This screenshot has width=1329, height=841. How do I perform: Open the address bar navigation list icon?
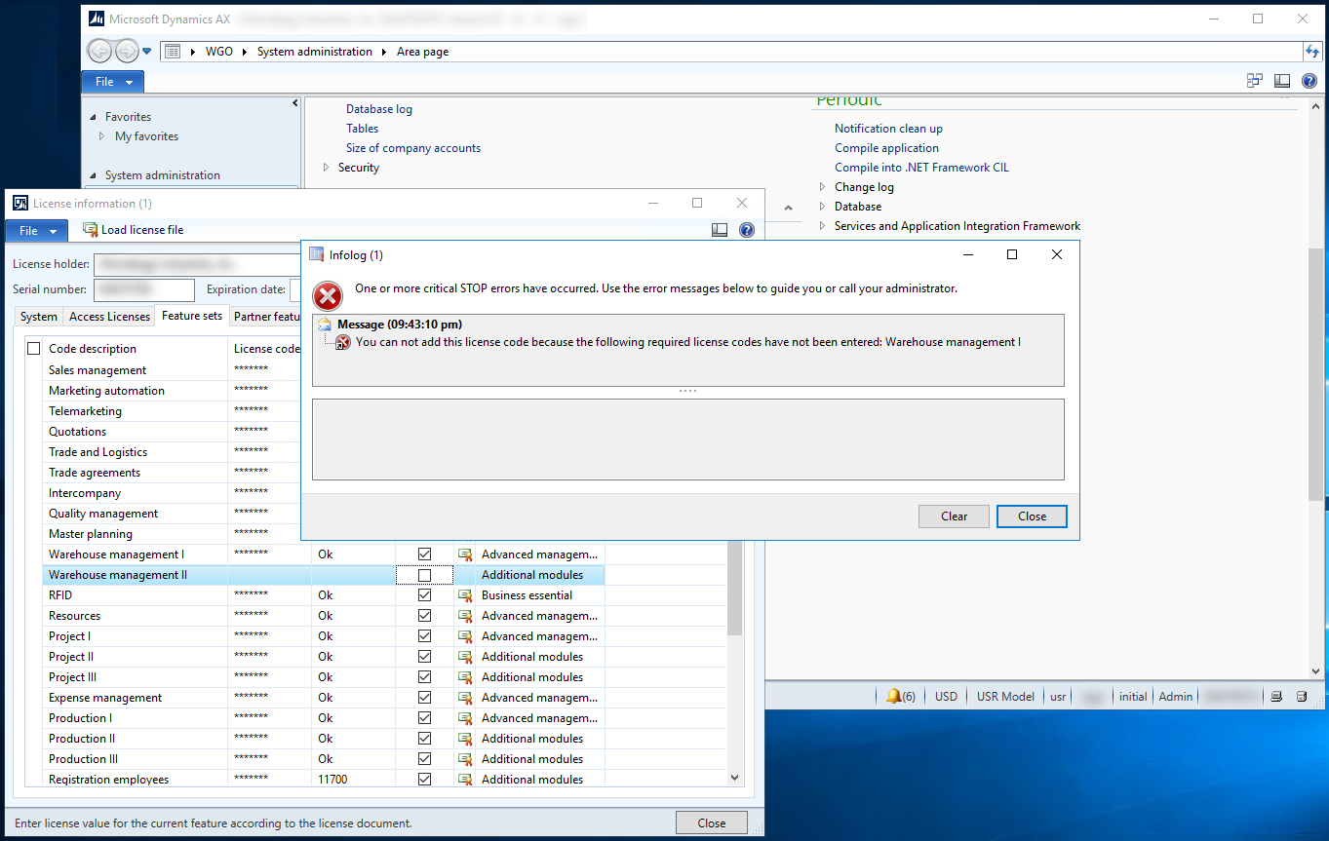(173, 52)
